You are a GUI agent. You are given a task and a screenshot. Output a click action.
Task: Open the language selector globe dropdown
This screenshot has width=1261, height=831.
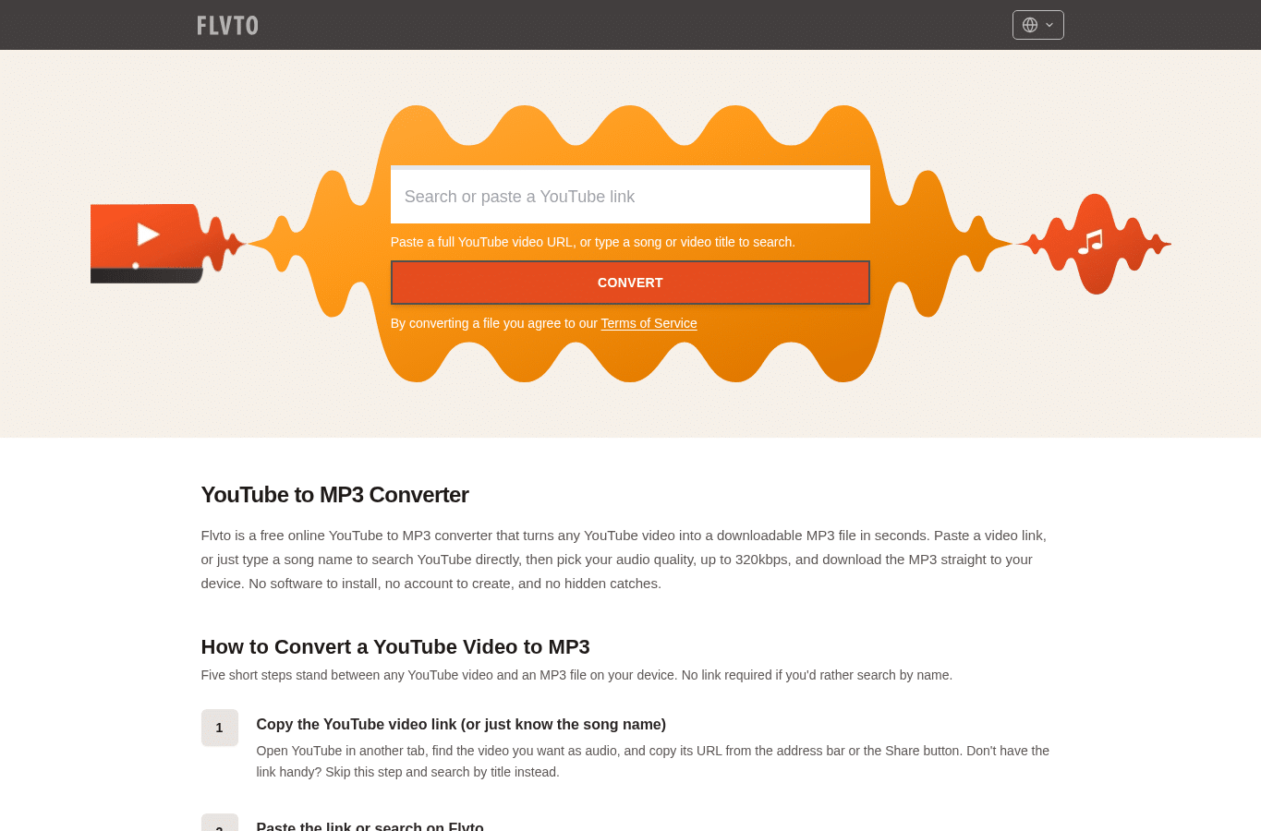1037,25
